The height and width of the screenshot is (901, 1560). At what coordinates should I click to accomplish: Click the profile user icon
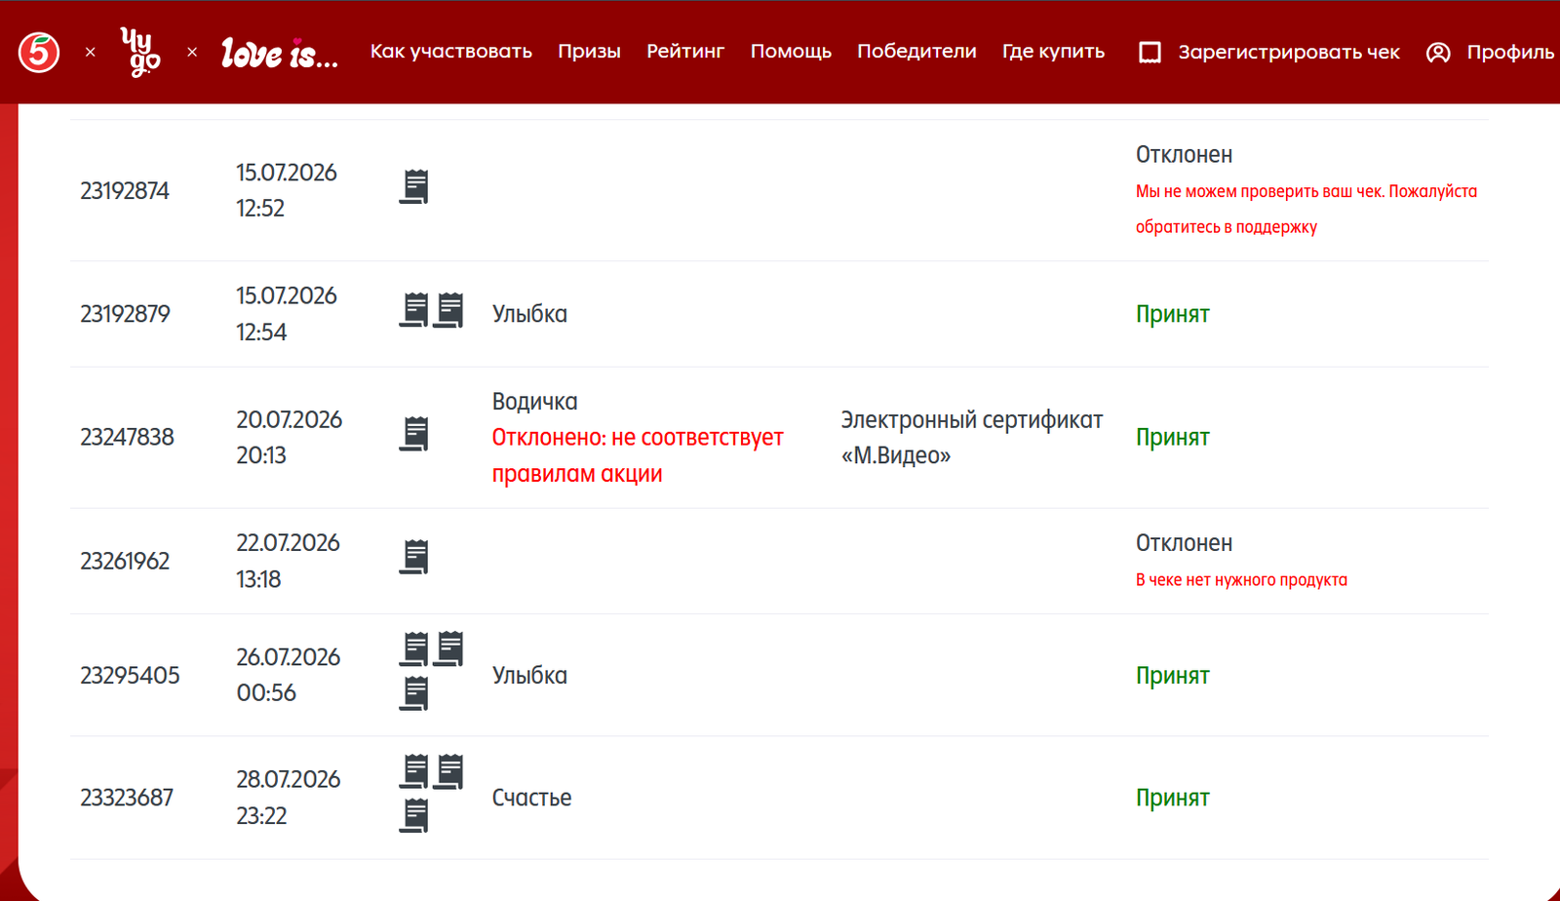[x=1438, y=53]
